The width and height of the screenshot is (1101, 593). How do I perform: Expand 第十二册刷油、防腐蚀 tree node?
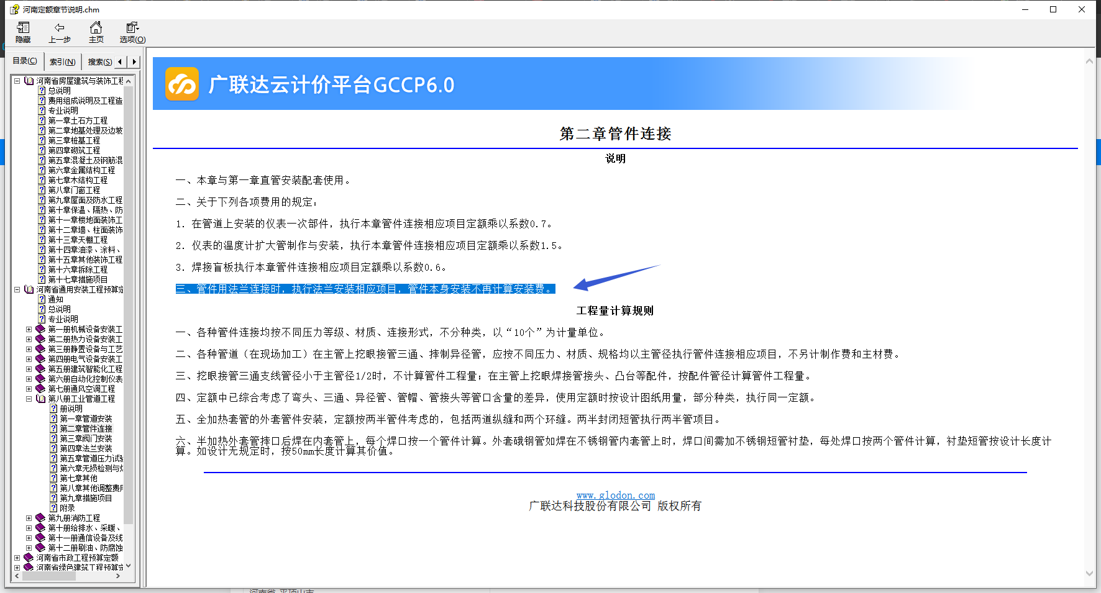[x=29, y=548]
